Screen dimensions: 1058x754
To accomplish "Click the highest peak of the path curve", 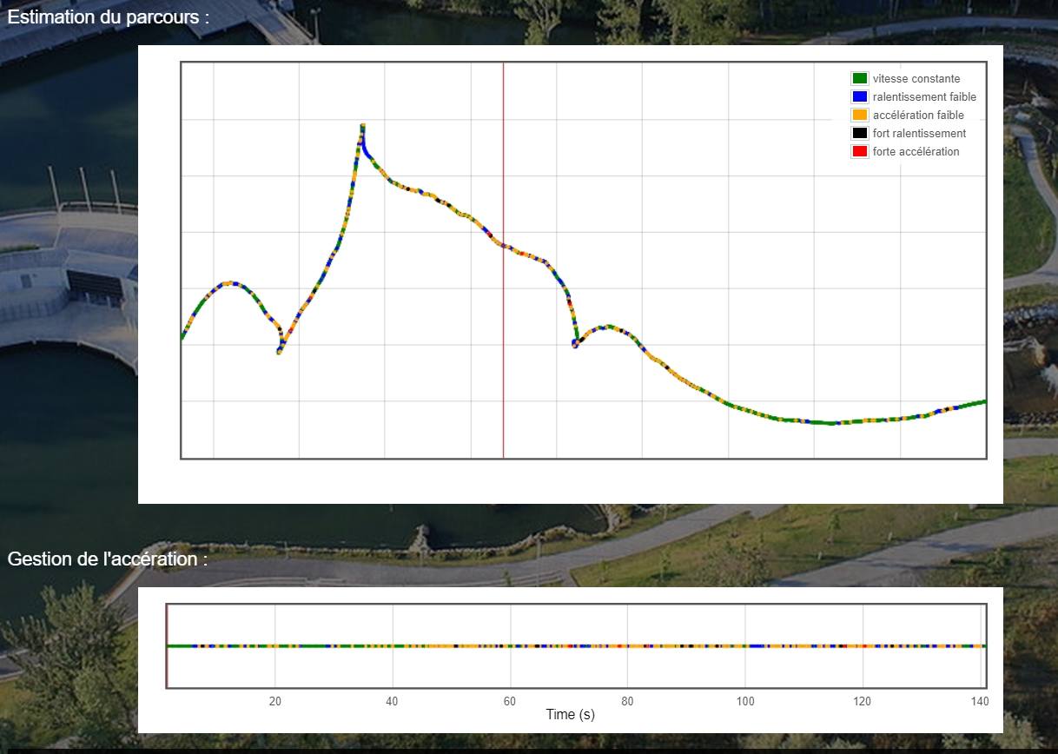I will tap(362, 127).
